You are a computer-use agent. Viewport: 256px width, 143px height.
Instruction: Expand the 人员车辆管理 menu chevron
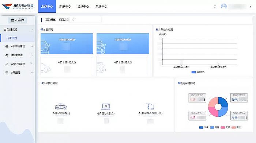tap(32, 46)
